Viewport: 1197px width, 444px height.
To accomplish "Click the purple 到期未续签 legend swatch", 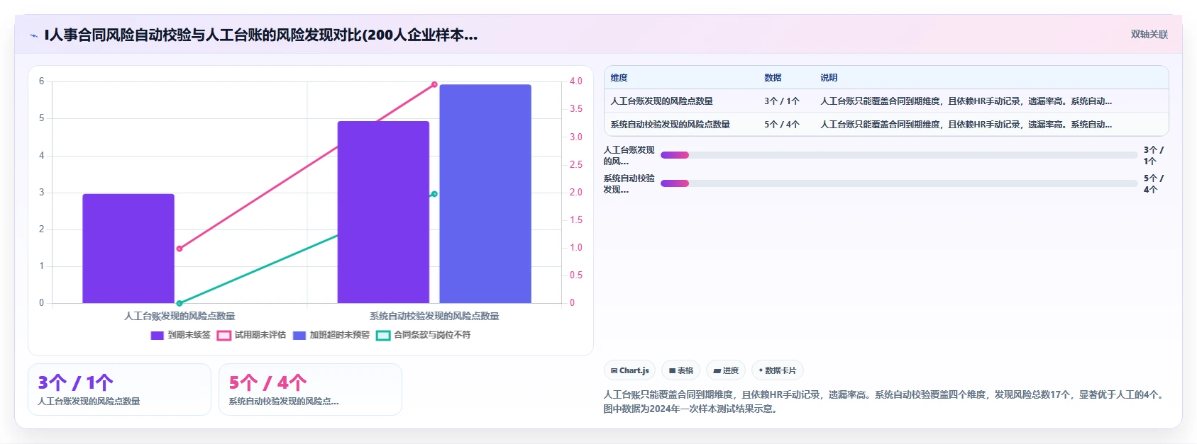I will (x=158, y=336).
